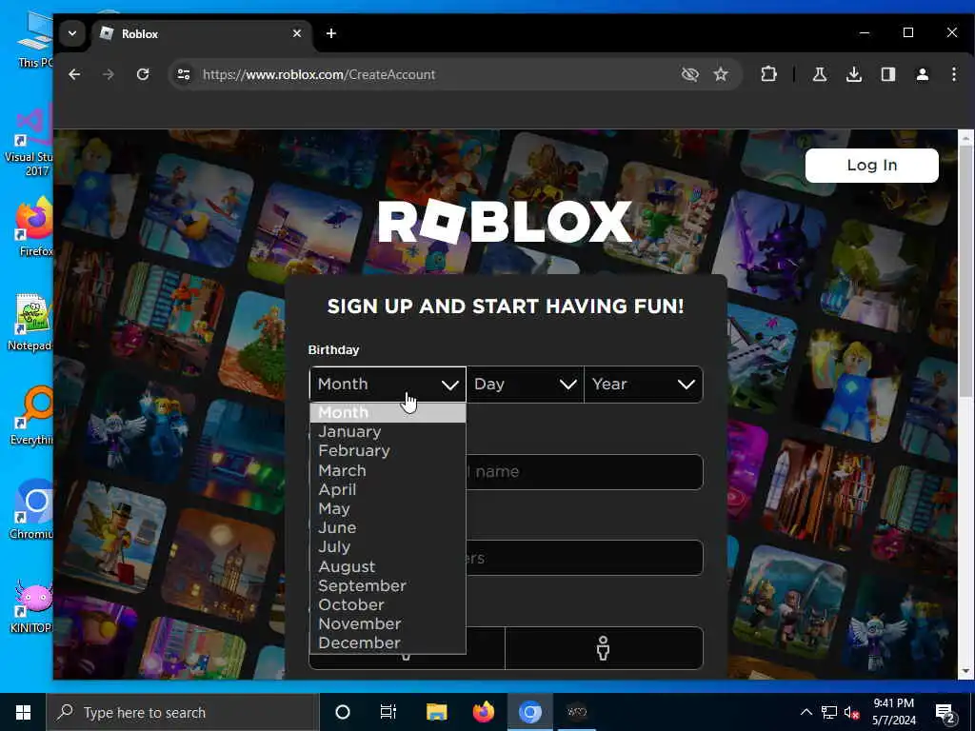This screenshot has height=731, width=975.
Task: Launch Firefox from the taskbar
Action: [x=483, y=712]
